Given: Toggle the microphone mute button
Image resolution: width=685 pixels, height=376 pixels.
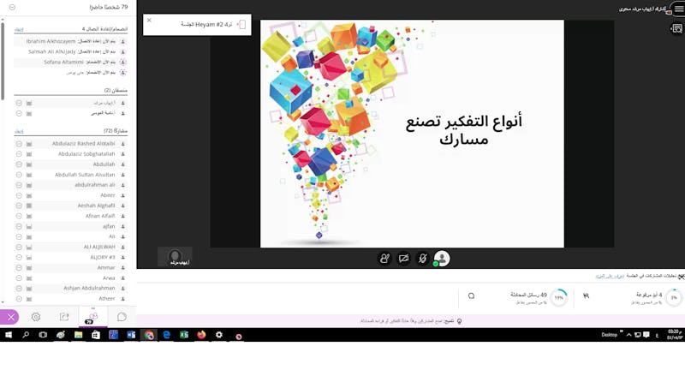Looking at the screenshot, I should tap(422, 258).
